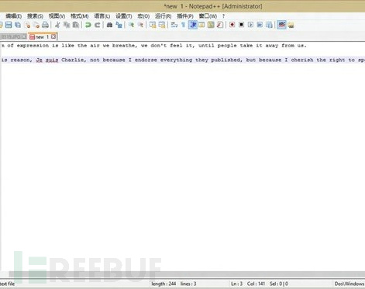
Task: Toggle the Word Wrap toolbar button
Action: coord(174,25)
